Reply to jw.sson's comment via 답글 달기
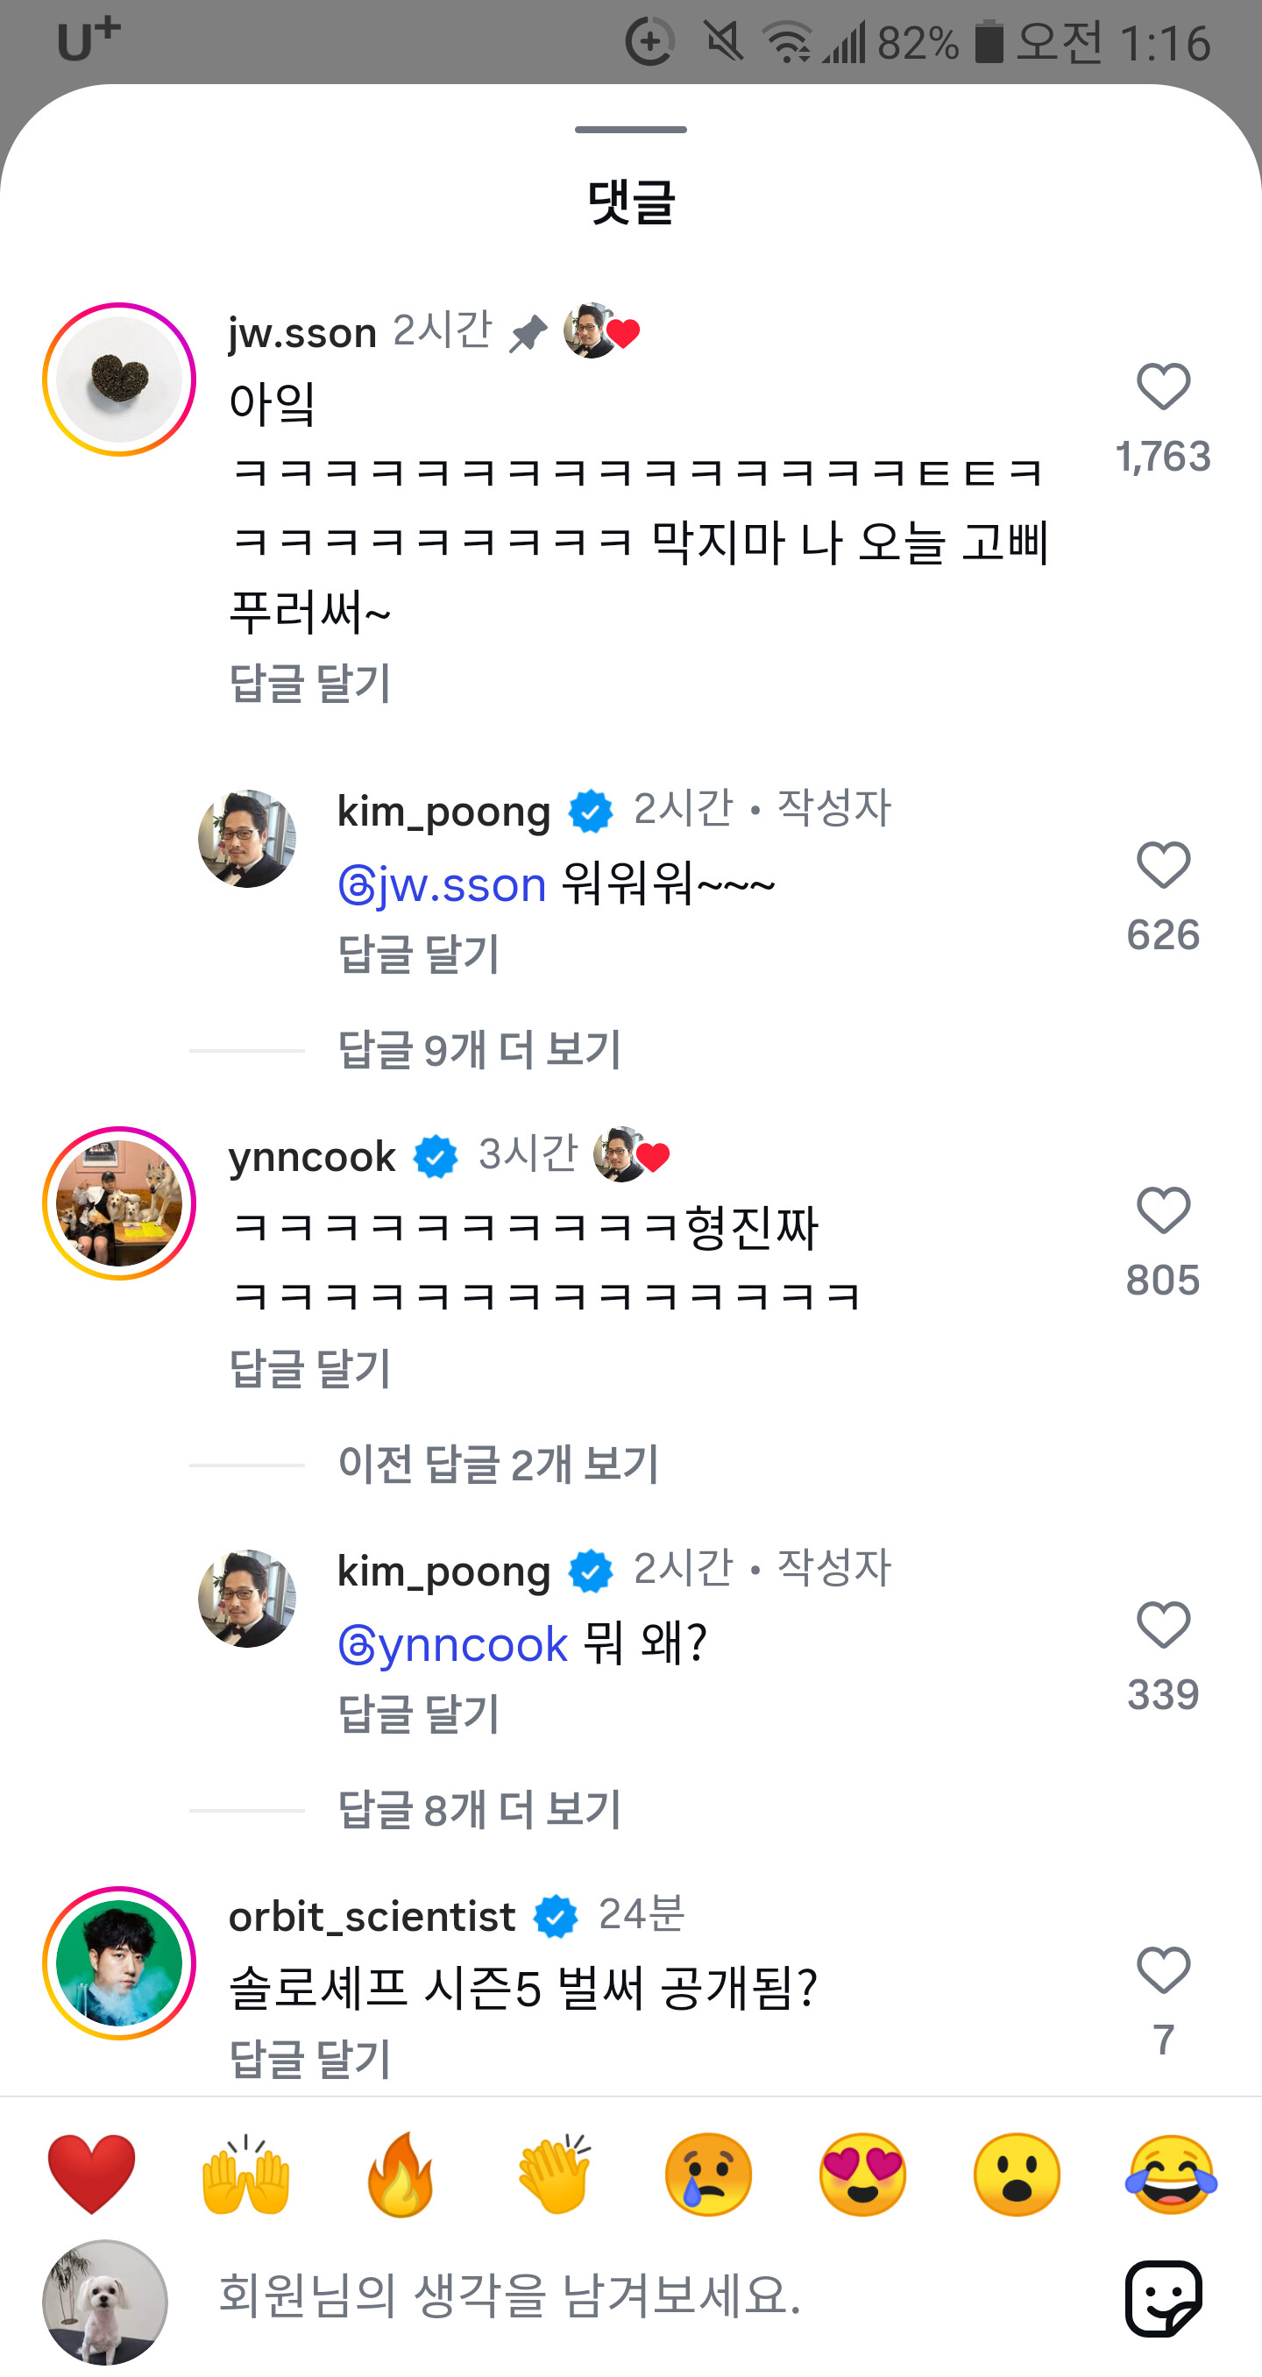 (310, 684)
